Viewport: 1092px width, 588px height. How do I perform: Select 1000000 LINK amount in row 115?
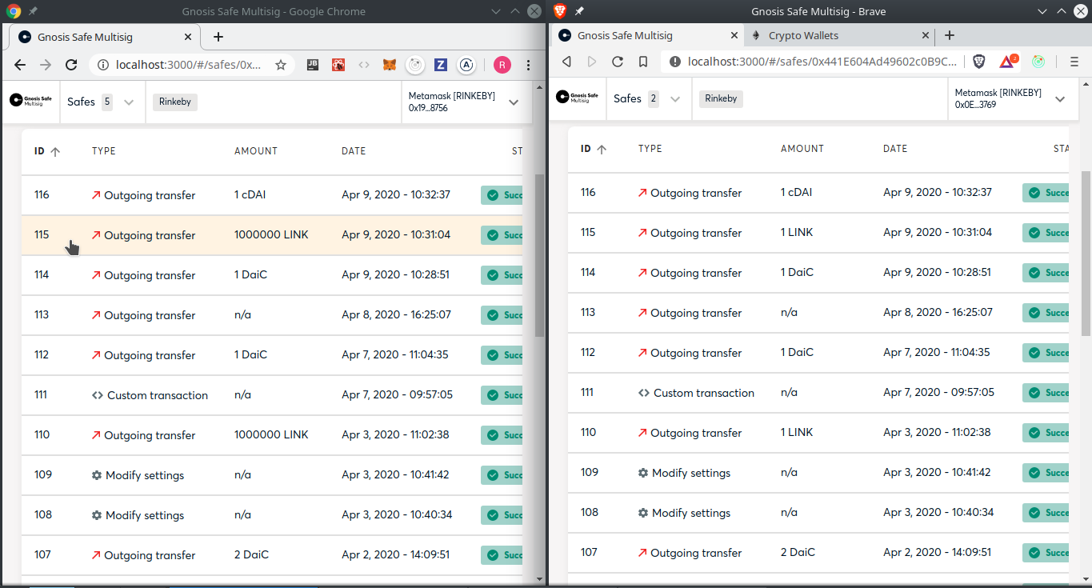pyautogui.click(x=271, y=235)
